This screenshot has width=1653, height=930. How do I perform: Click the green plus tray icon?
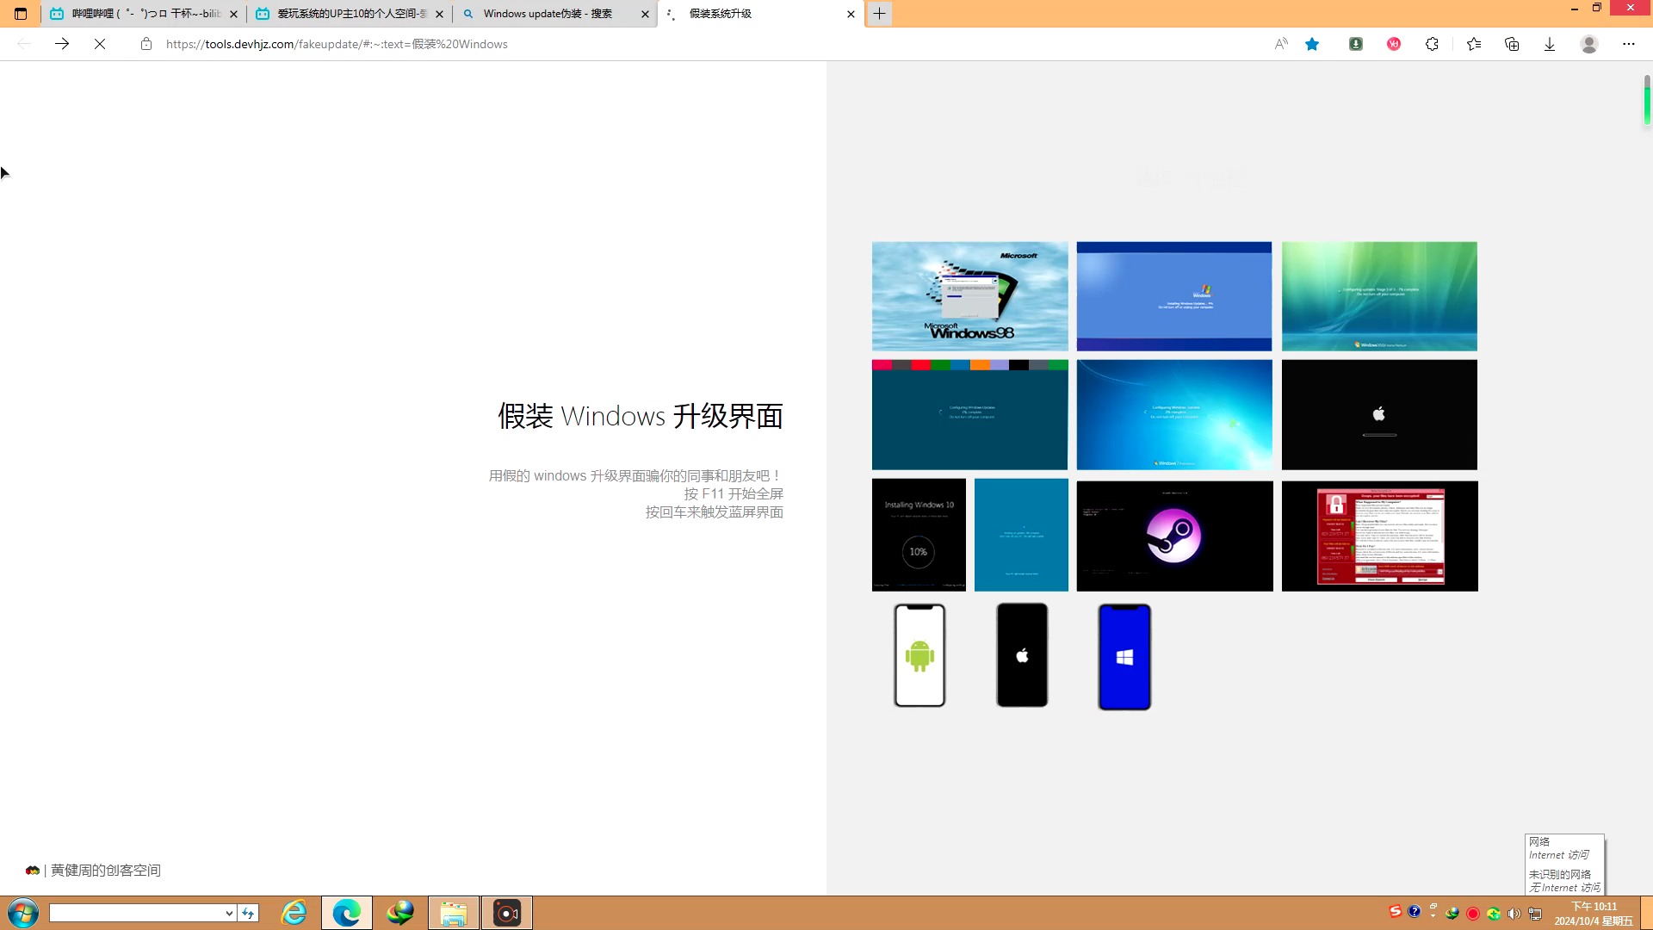(x=1494, y=914)
